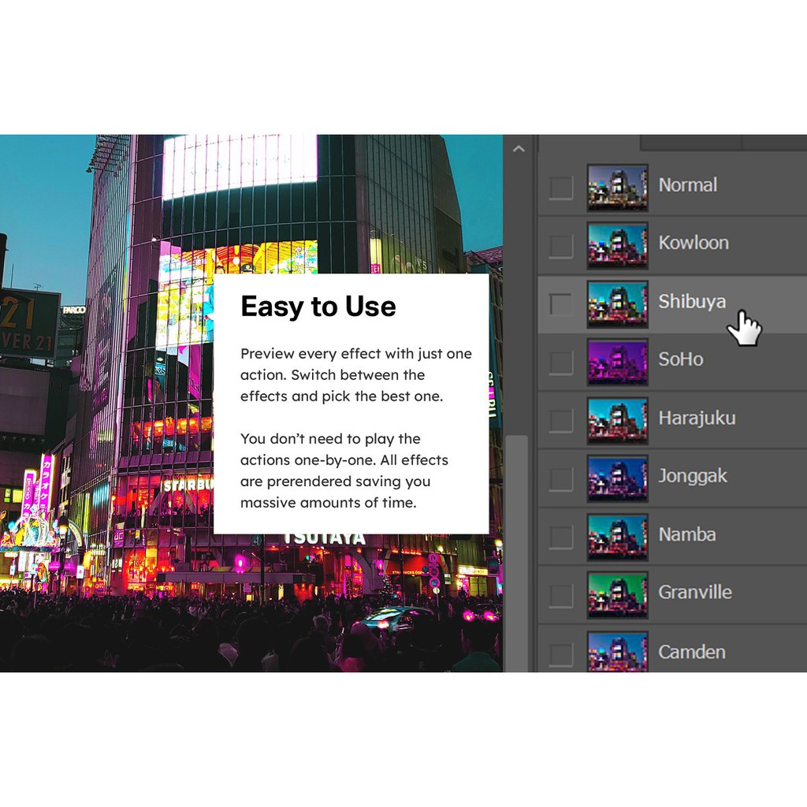Select the Namba layer name
Screen dimensions: 807x807
click(x=687, y=534)
